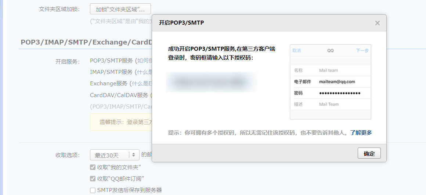Image resolution: width=426 pixels, height=195 pixels.
Task: Close the 开启POP3/SMTP dialog with X
Action: (377, 23)
